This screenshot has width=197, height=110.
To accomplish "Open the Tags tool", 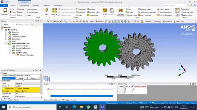I will [x=128, y=9].
